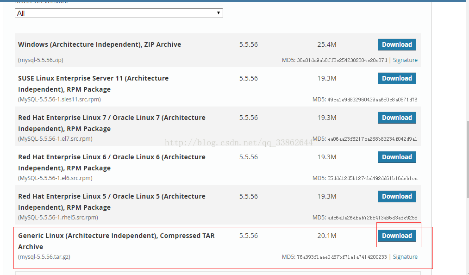The image size is (469, 275).
Task: Click the Red Hat Enterprise Linux 7 title
Action: click(112, 123)
